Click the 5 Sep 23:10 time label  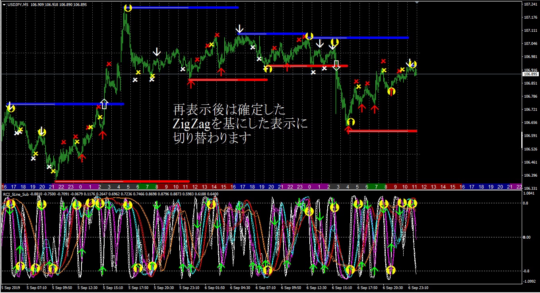pos(189,287)
